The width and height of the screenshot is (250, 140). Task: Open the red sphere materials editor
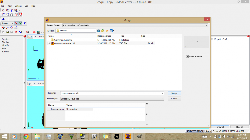[34, 32]
